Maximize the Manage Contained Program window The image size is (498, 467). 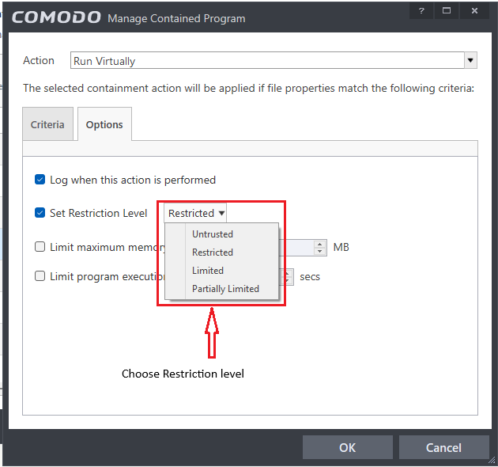point(447,11)
